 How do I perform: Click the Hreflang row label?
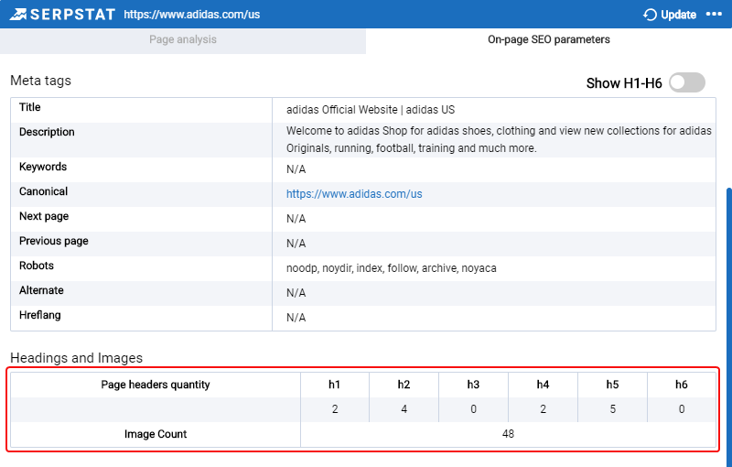click(x=39, y=315)
